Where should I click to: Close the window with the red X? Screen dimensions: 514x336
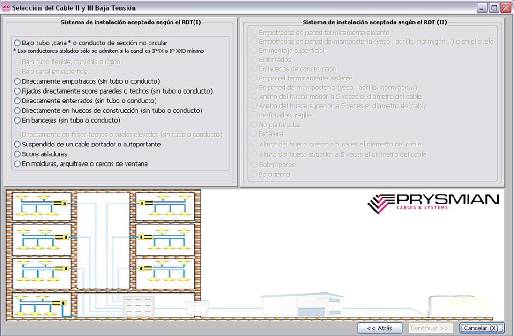point(506,8)
